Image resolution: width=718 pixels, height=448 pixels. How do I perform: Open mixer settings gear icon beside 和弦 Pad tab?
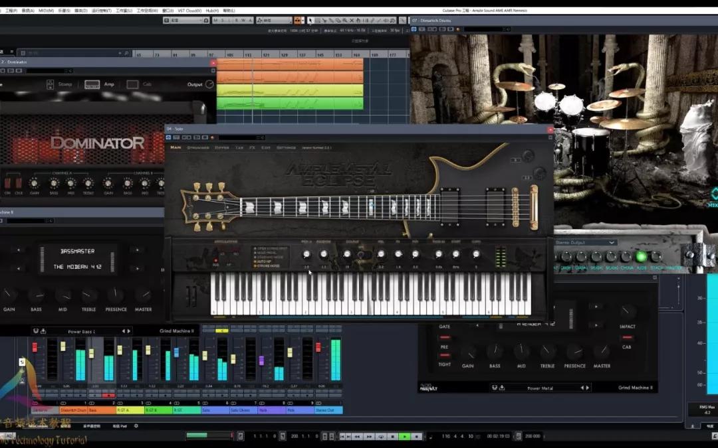click(x=136, y=426)
